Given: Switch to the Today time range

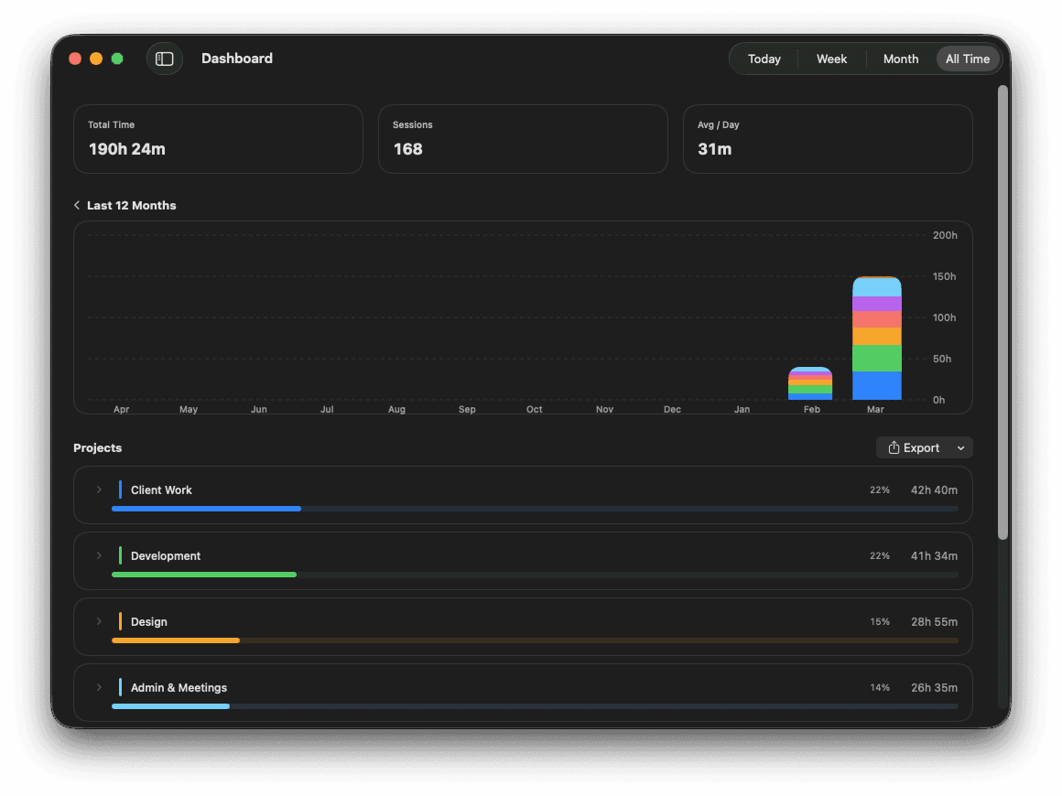Looking at the screenshot, I should point(764,59).
